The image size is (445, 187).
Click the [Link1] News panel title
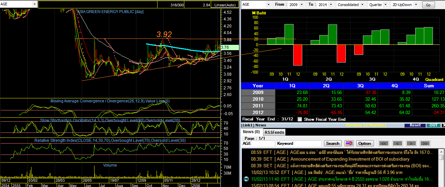coord(254,125)
